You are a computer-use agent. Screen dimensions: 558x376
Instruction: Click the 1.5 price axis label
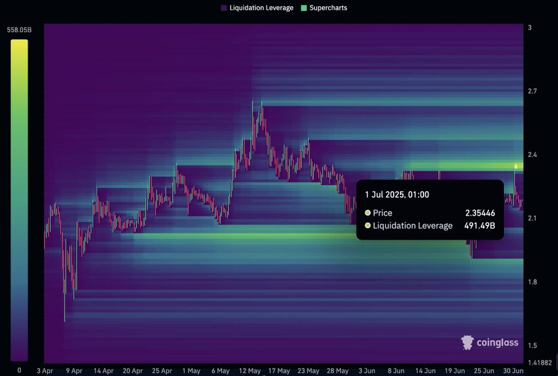pos(532,346)
